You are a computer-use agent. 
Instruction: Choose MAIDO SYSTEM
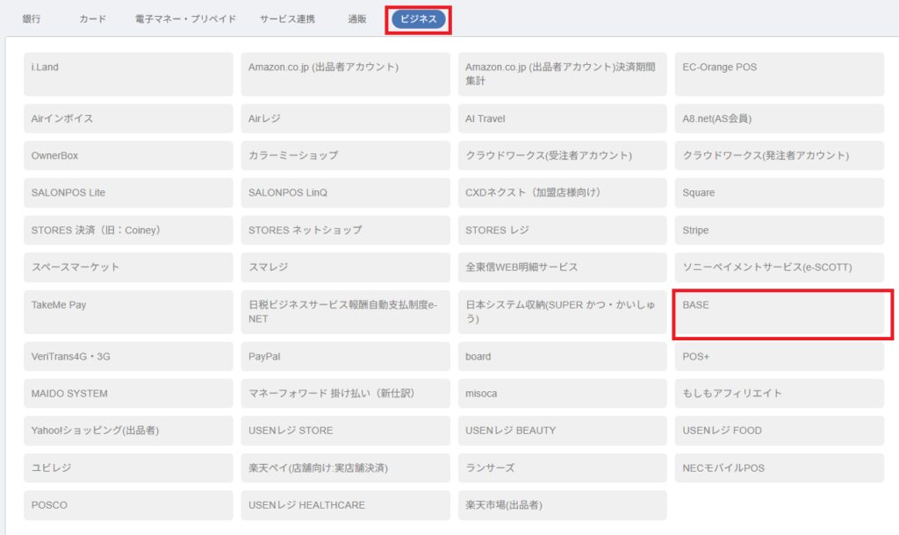pos(128,394)
